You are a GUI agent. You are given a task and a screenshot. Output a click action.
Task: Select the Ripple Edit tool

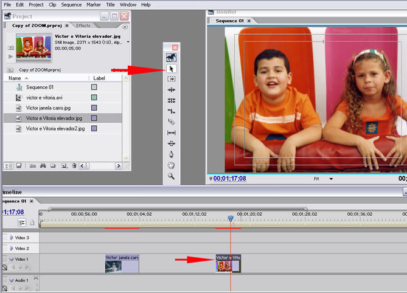172,90
